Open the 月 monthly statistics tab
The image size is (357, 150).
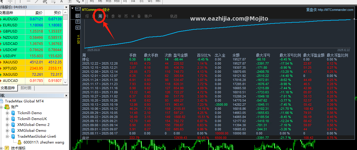pos(107,16)
